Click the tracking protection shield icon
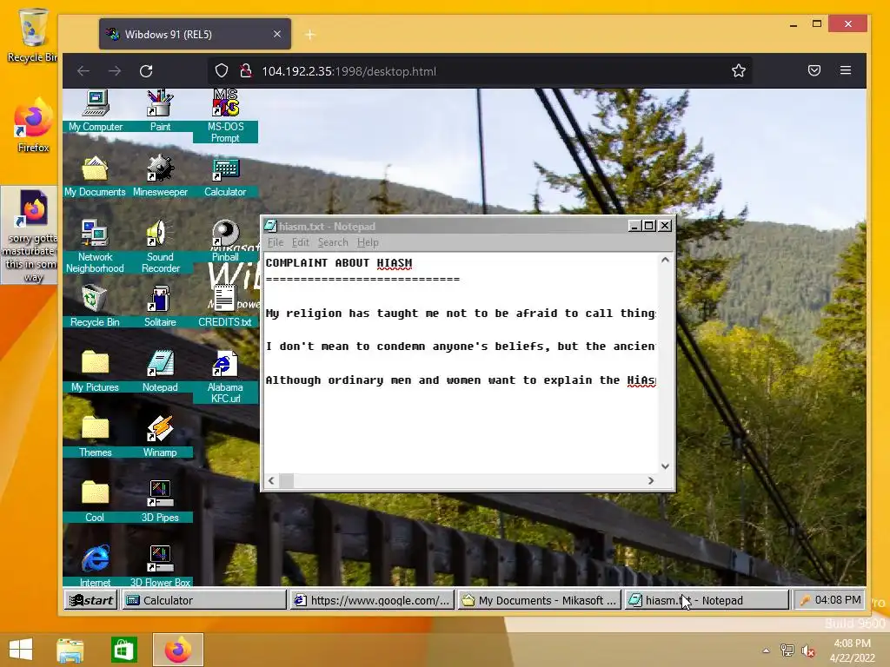 pos(222,71)
